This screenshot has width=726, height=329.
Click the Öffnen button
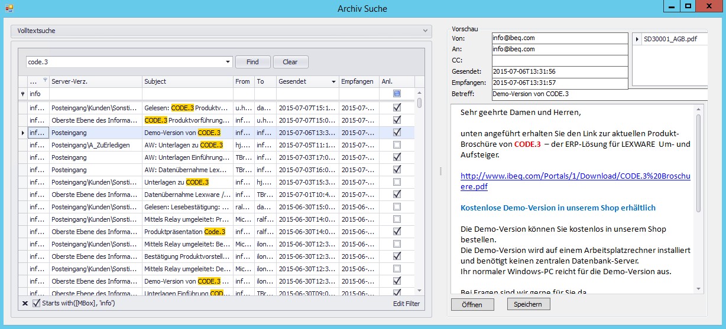(x=472, y=305)
